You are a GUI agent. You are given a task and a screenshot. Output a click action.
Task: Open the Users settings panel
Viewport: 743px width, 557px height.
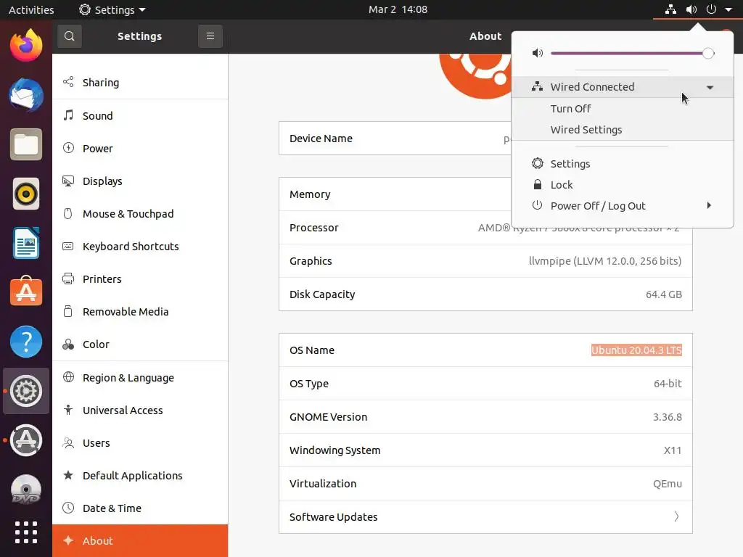pos(140,443)
